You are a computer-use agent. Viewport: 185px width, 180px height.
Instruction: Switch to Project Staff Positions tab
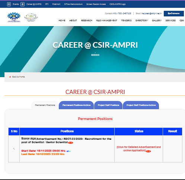pos(108,105)
